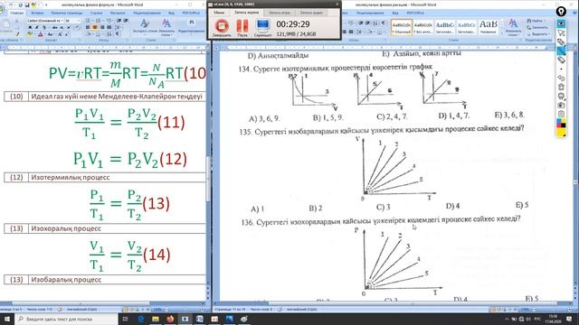Viewport: 579px width, 325px height.
Task: Click bullets list icon in left Word
Action: tap(88, 21)
